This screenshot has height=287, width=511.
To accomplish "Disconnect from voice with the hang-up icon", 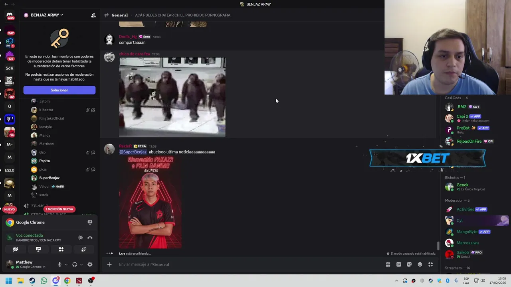I will coord(90,238).
